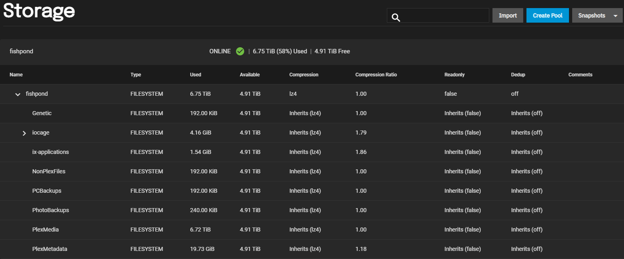Screen dimensions: 624x259
Task: Select the ix-applications dataset
Action: (51, 152)
